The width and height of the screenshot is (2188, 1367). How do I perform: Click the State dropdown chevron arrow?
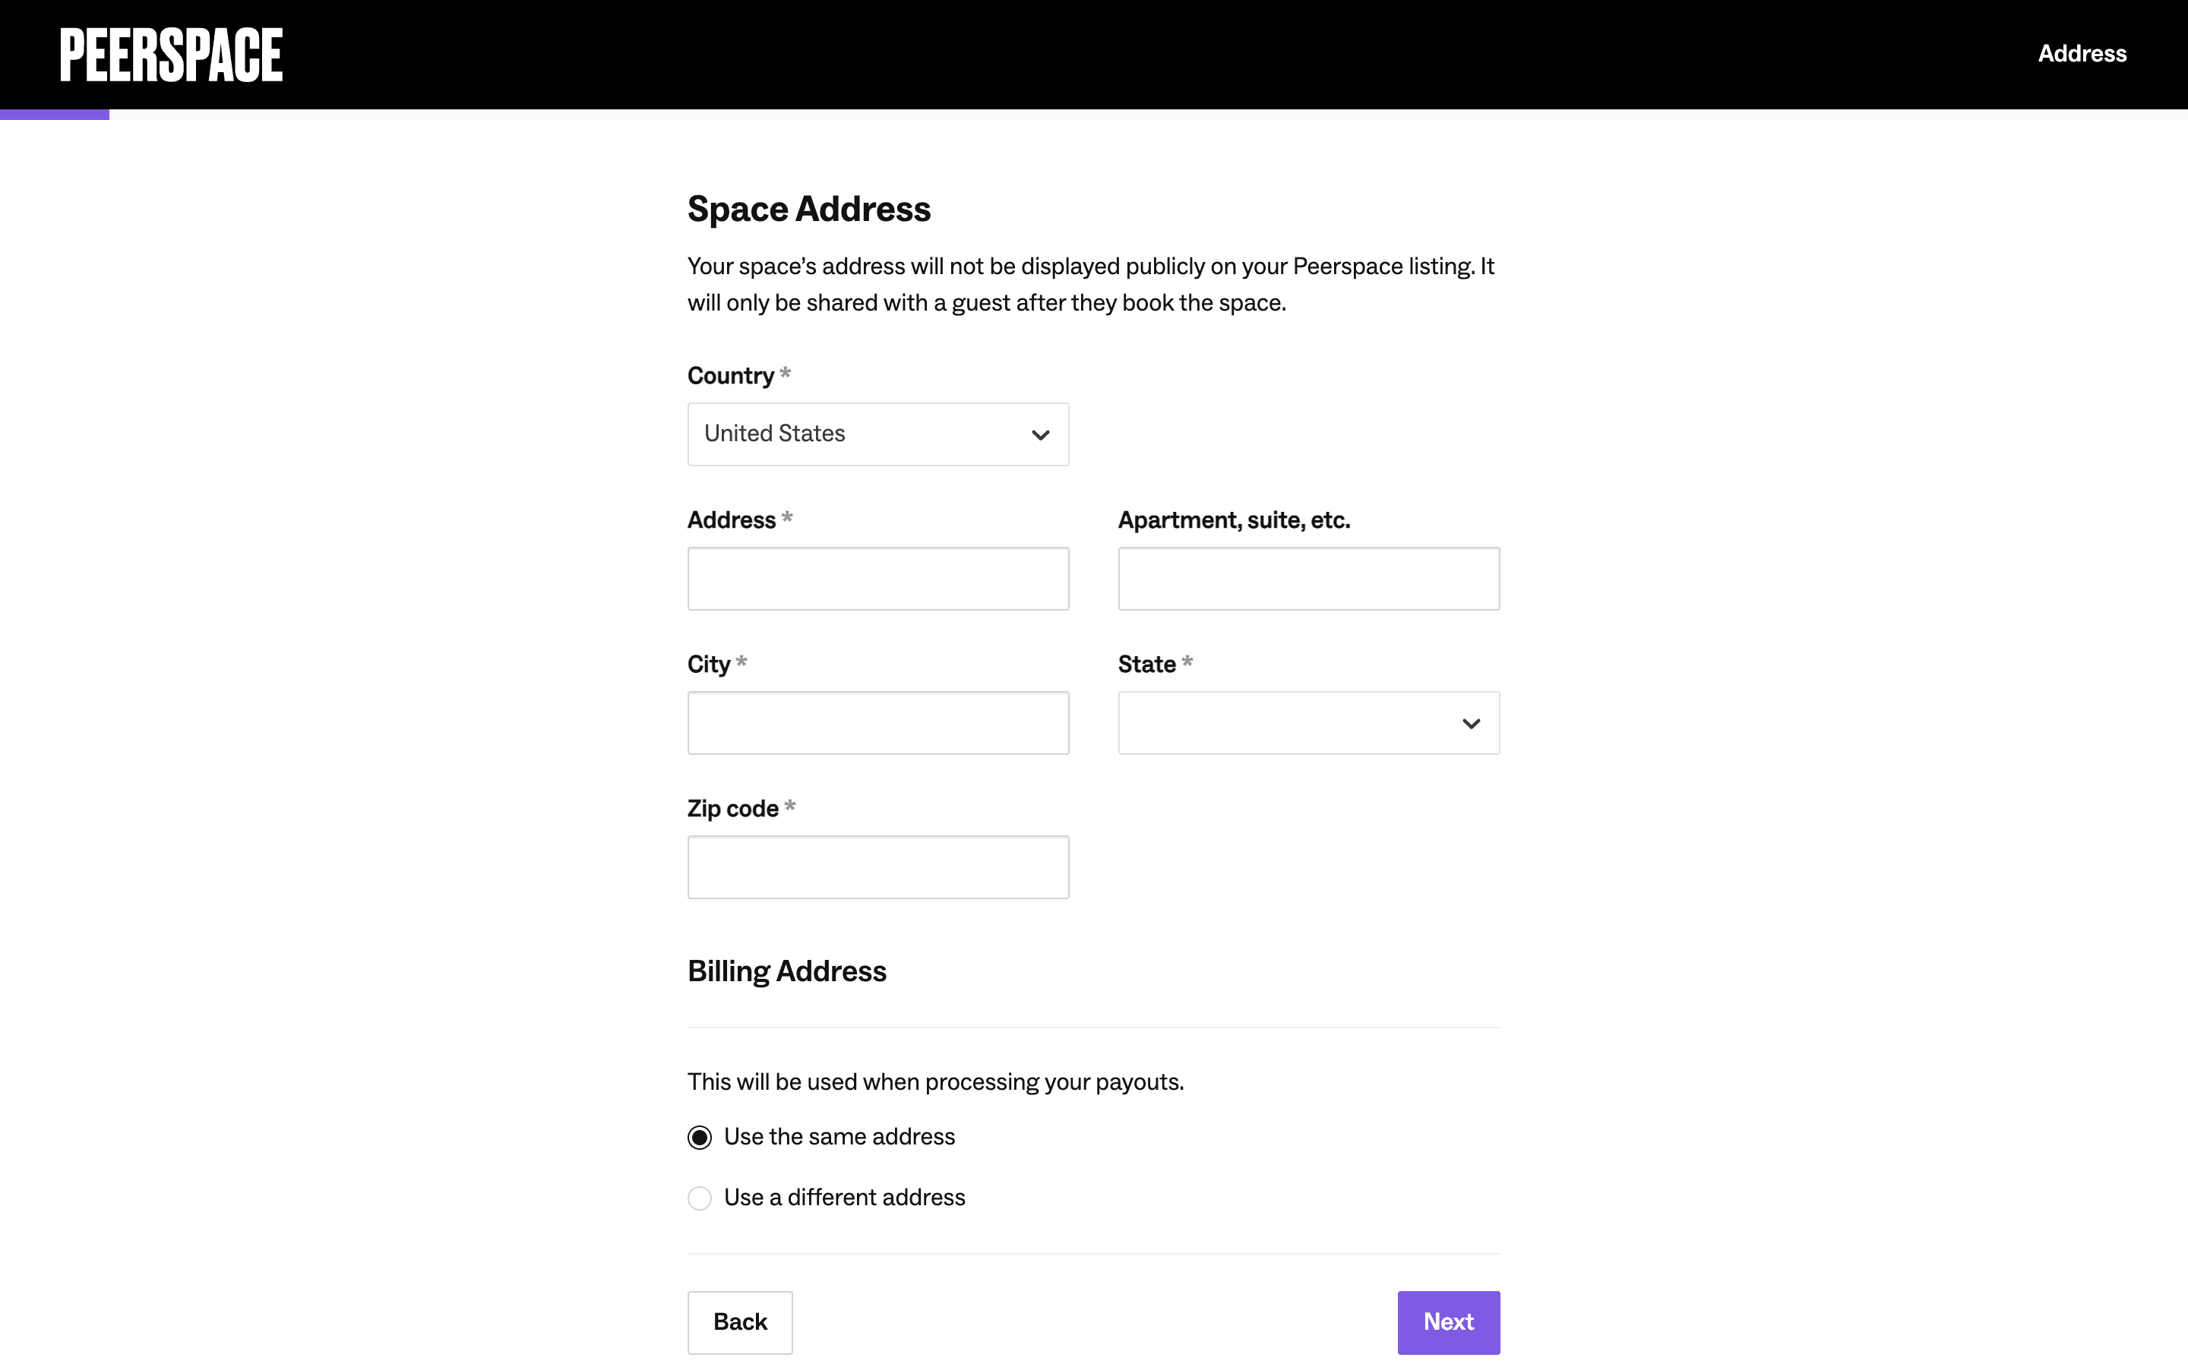[1471, 723]
